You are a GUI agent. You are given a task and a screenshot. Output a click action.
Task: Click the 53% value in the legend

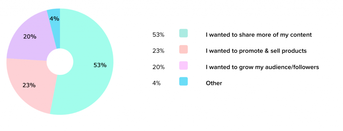coord(158,35)
